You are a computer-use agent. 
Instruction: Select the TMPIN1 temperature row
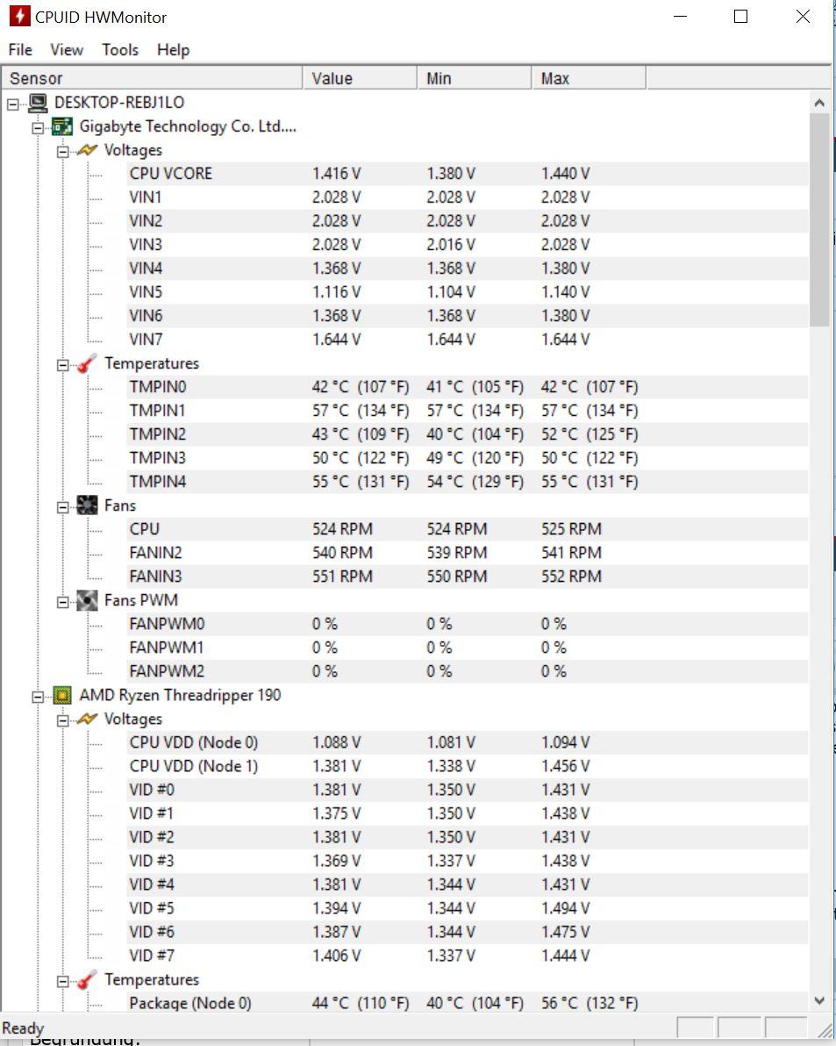coord(468,411)
